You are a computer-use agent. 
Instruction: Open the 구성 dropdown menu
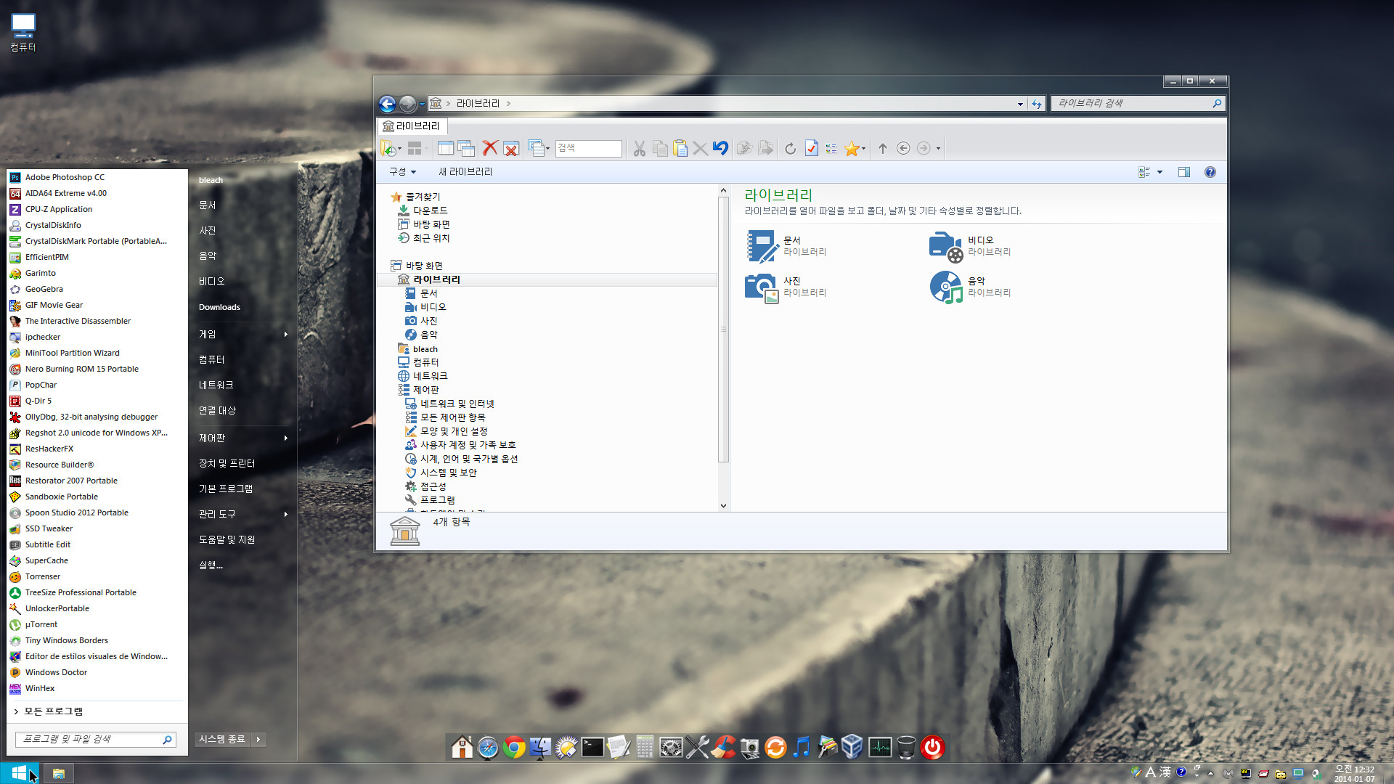[403, 172]
